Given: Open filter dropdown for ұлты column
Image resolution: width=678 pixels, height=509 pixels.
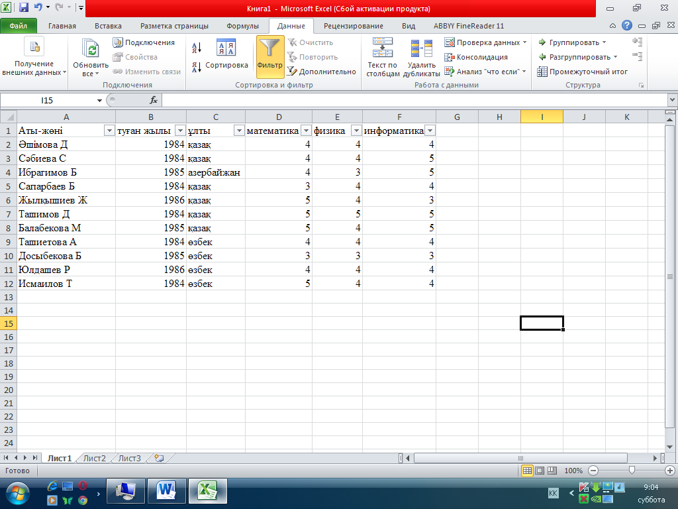Looking at the screenshot, I should point(239,131).
